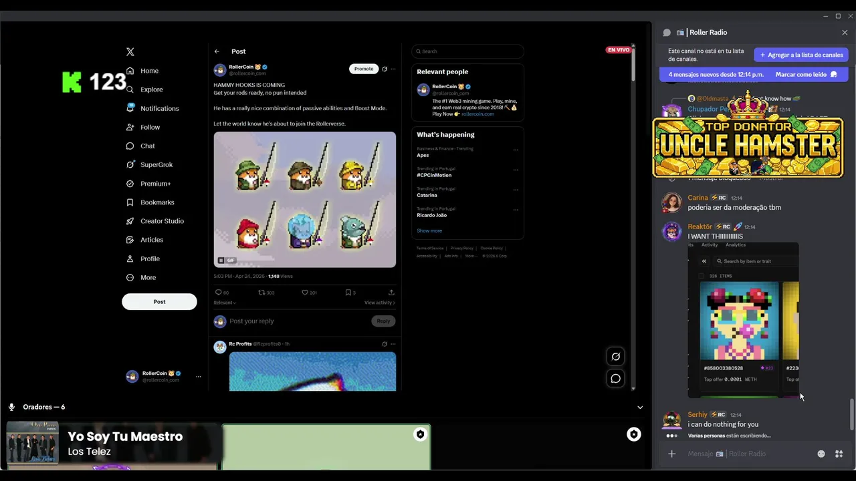Viewport: 856px width, 481px height.
Task: Click Marcar como leído button
Action: pyautogui.click(x=806, y=75)
